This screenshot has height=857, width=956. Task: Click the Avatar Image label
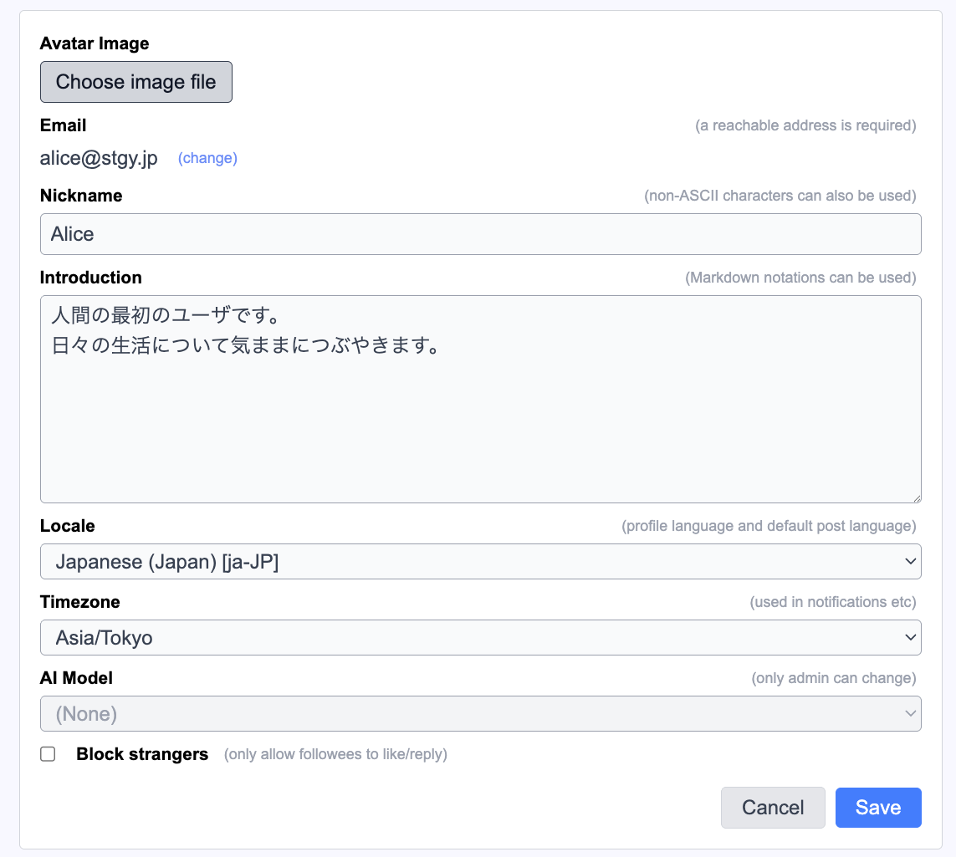pyautogui.click(x=95, y=43)
